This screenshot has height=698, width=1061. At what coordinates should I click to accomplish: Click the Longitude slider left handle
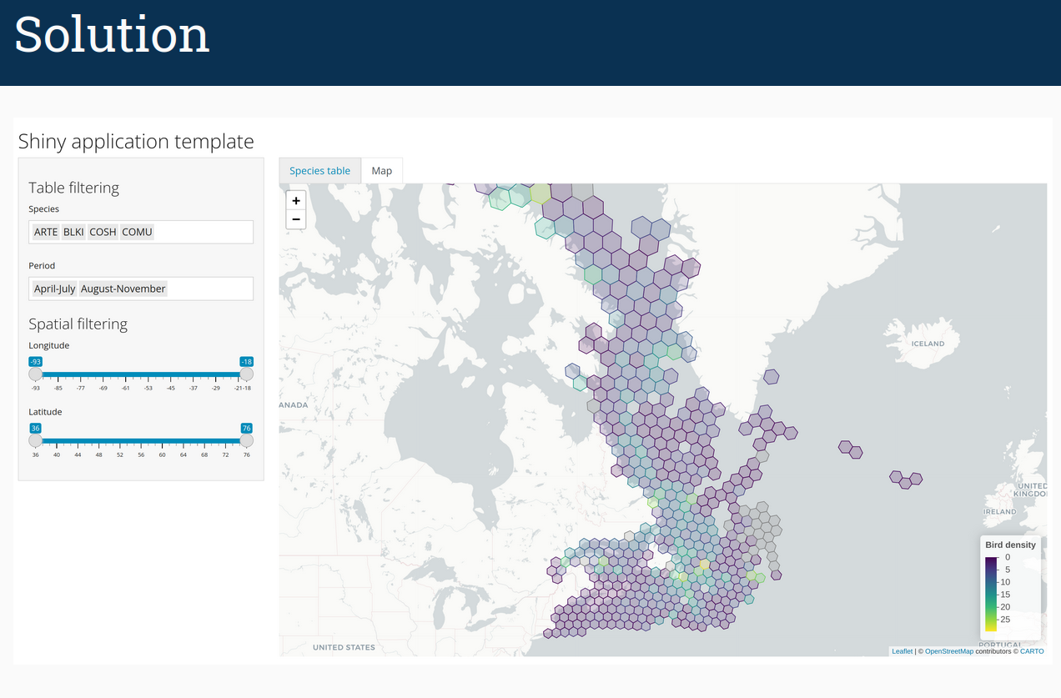[x=36, y=374]
